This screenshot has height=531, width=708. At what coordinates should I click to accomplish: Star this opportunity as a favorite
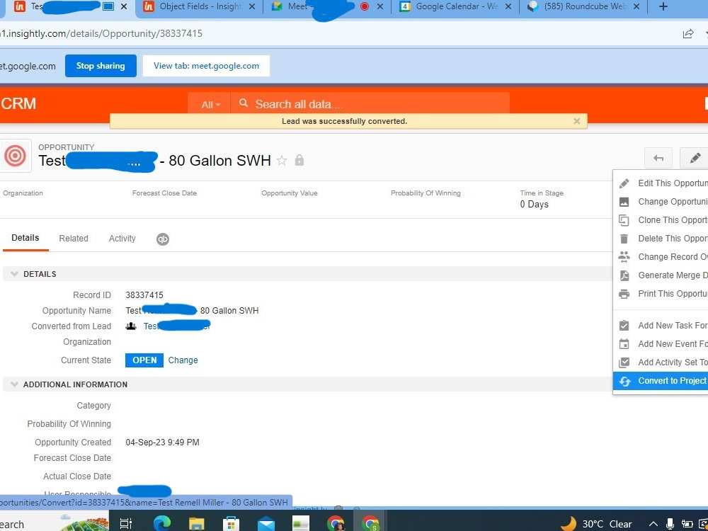pyautogui.click(x=282, y=160)
